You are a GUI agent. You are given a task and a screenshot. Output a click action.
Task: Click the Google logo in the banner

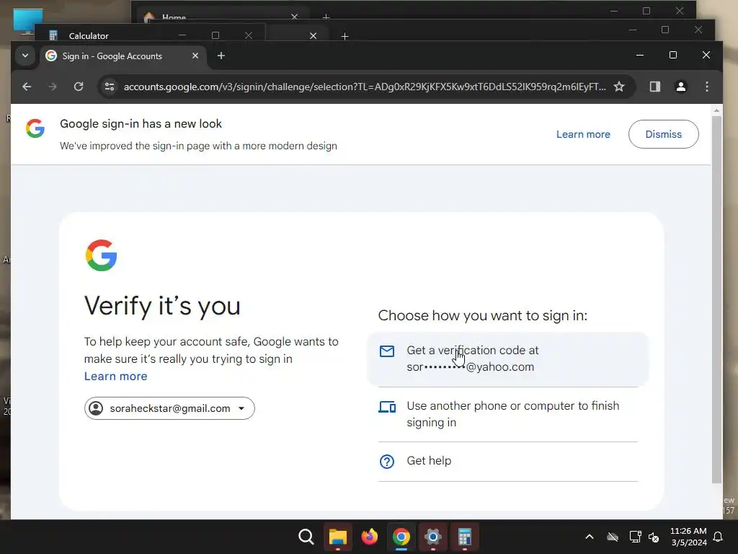tap(35, 128)
